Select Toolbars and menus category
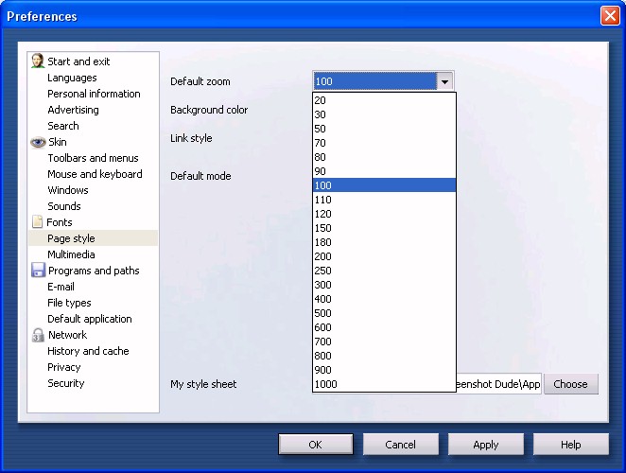The height and width of the screenshot is (473, 626). tap(93, 158)
